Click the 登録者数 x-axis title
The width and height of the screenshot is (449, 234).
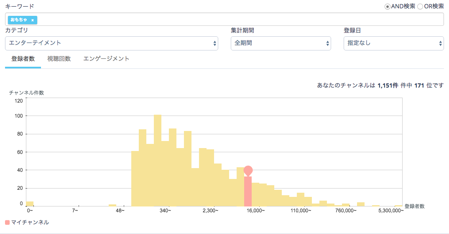414,206
